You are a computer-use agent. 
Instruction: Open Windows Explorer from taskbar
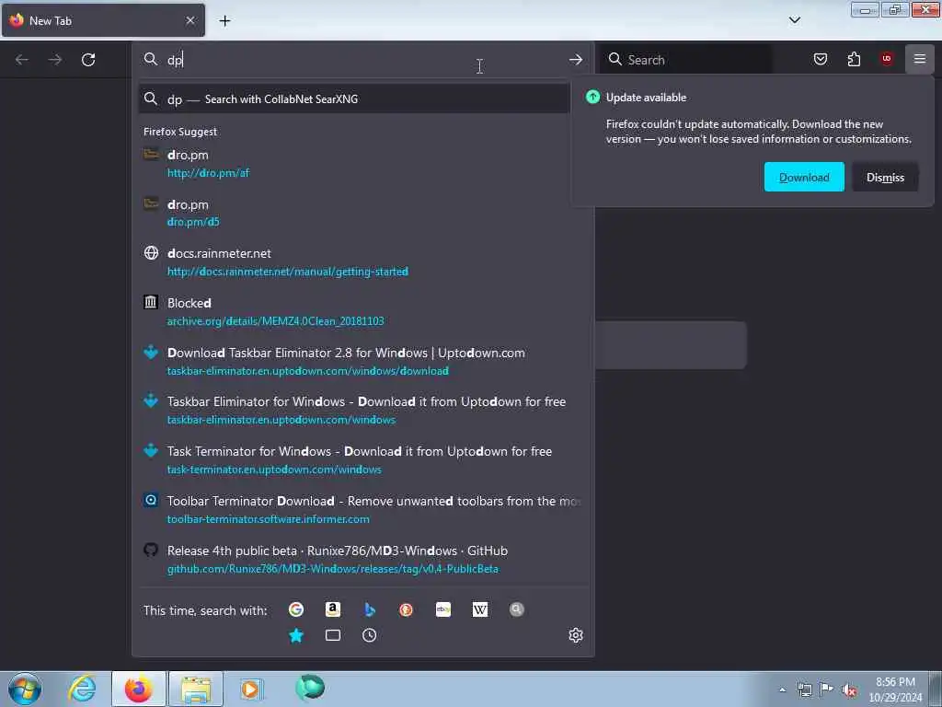point(196,689)
